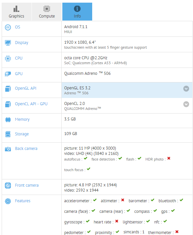Click the Back camera label link
Viewport: 193px width, 235px height.
[x=26, y=149]
